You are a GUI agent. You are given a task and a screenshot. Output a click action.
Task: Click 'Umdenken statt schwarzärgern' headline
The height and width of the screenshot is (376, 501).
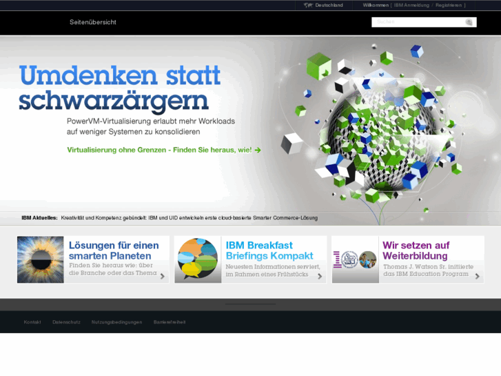tap(119, 88)
